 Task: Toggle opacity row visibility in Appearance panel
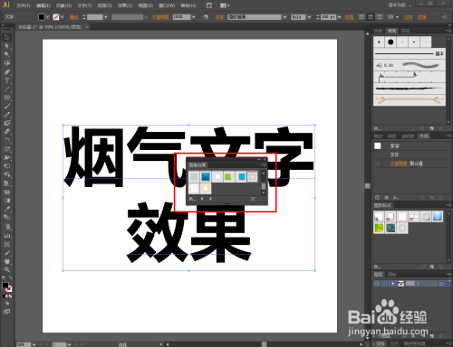pos(378,164)
